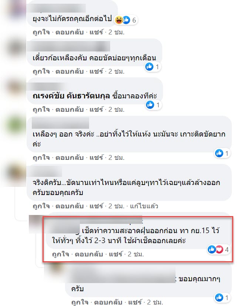This screenshot has width=241, height=306.
Task: Click the like icon on ขอบคุณมากๆ ครับ reply
Action: coord(219,297)
